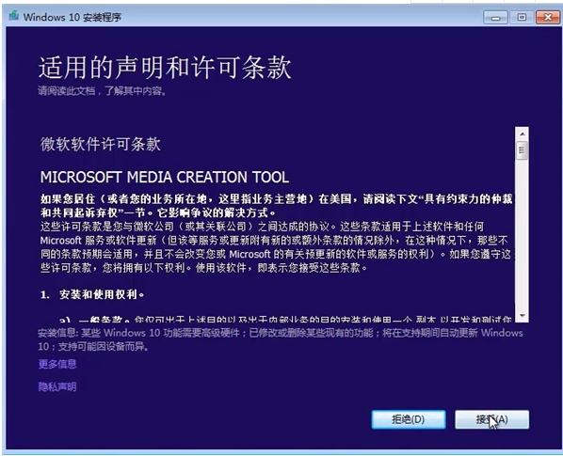563x456 pixels.
Task: Click the section title 1. 安装和使用权利
Action: [x=92, y=294]
